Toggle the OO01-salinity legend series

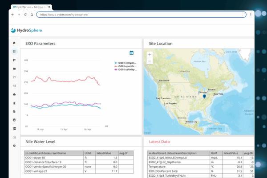125,70
